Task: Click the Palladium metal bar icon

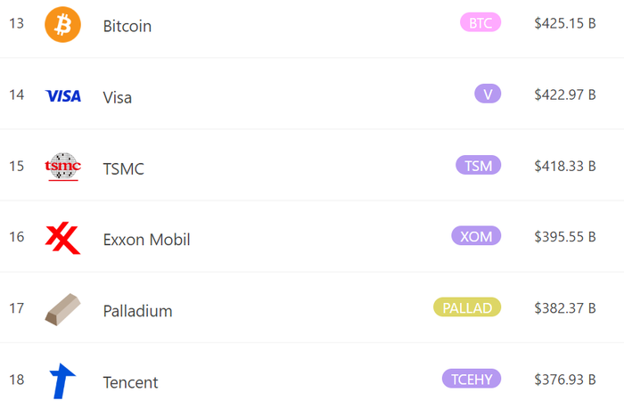Action: (x=63, y=309)
